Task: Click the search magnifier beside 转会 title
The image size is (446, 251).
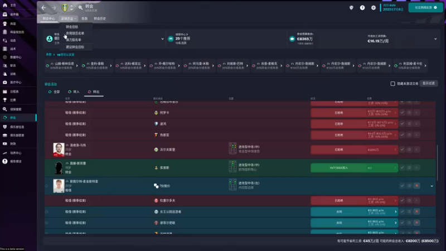Action: [x=80, y=8]
